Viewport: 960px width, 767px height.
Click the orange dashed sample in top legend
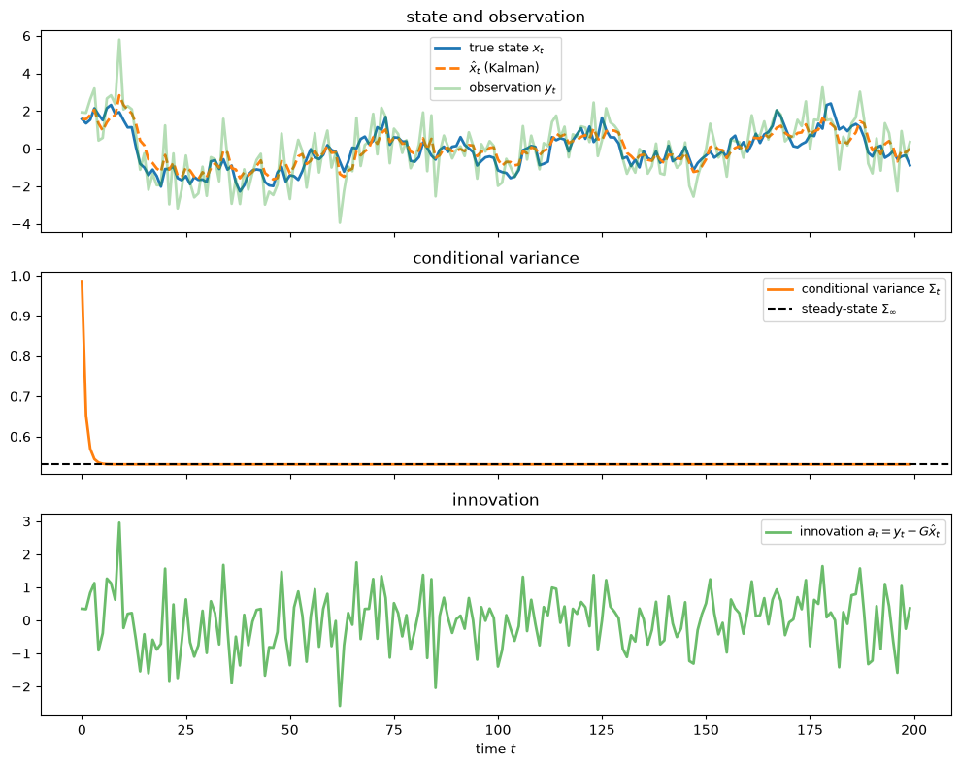click(x=447, y=68)
